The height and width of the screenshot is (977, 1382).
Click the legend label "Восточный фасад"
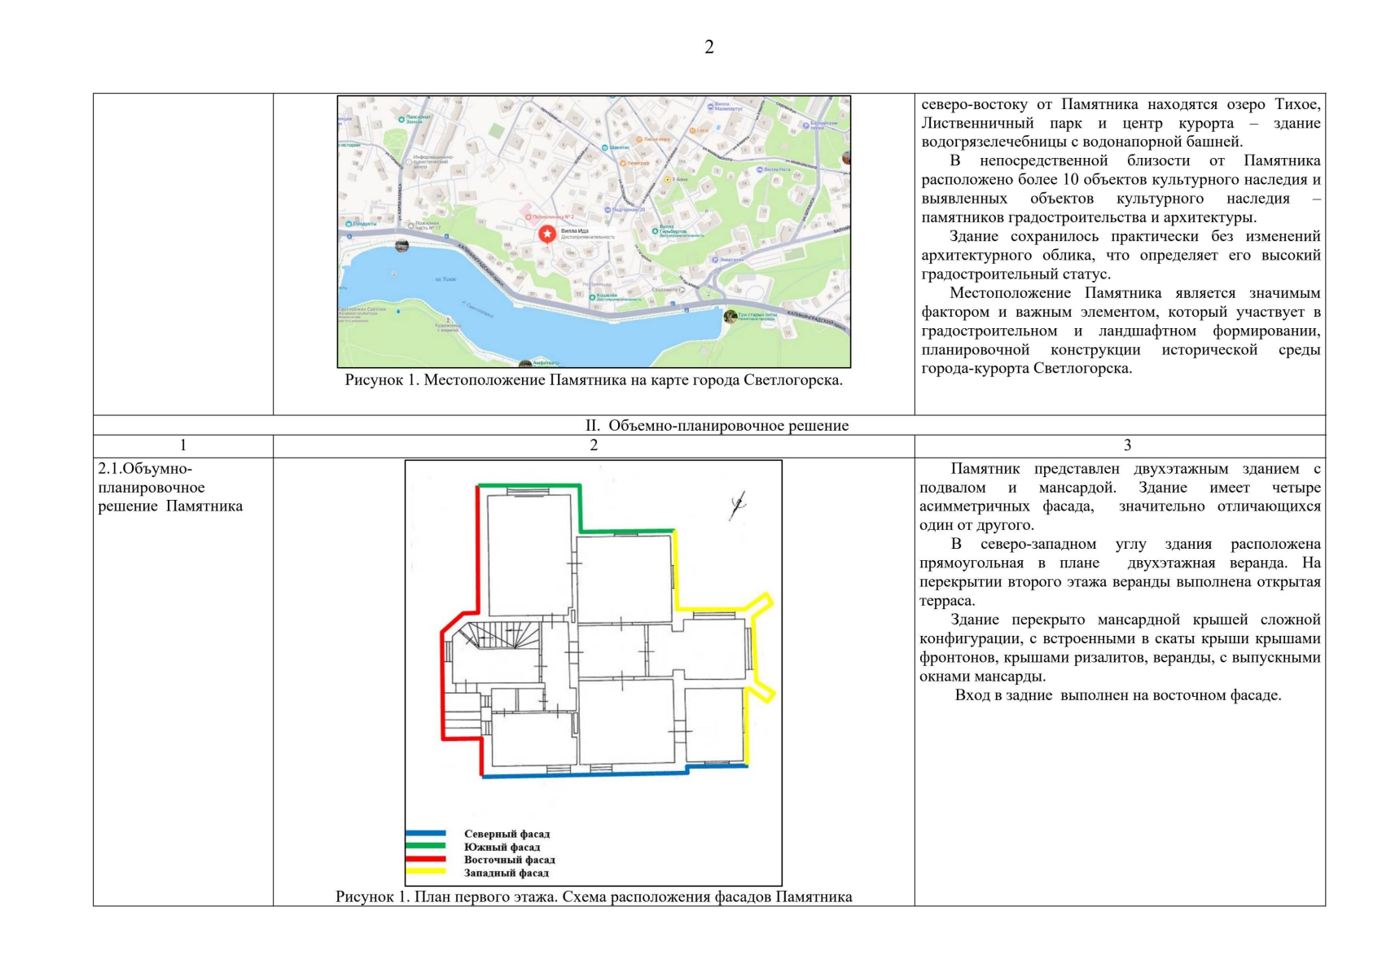click(x=510, y=860)
